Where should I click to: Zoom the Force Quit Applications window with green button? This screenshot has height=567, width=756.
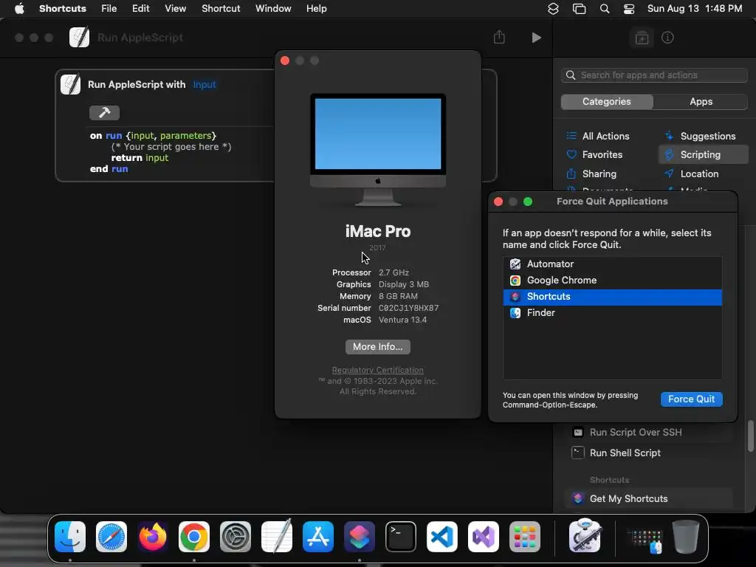(528, 202)
